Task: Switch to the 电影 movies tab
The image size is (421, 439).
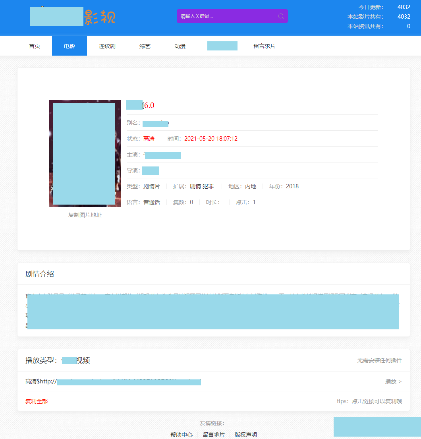Action: 69,46
